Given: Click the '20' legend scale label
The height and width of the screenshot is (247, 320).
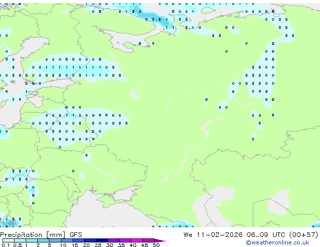Looking at the screenshot, I should pyautogui.click(x=86, y=245).
